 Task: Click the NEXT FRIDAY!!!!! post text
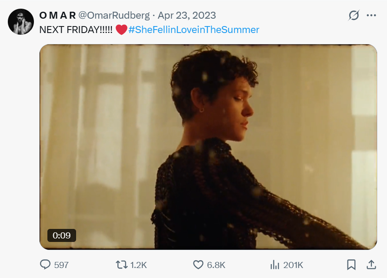tap(76, 30)
